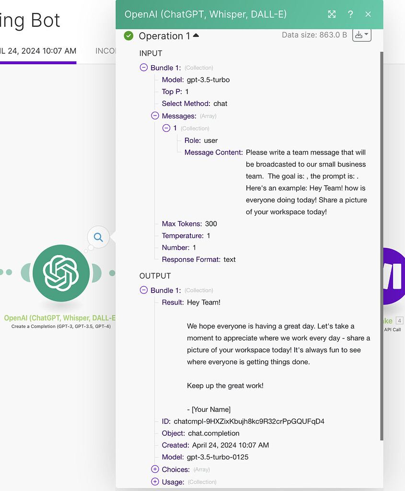Image resolution: width=405 pixels, height=491 pixels.
Task: Collapse the Messages array
Action: click(154, 116)
